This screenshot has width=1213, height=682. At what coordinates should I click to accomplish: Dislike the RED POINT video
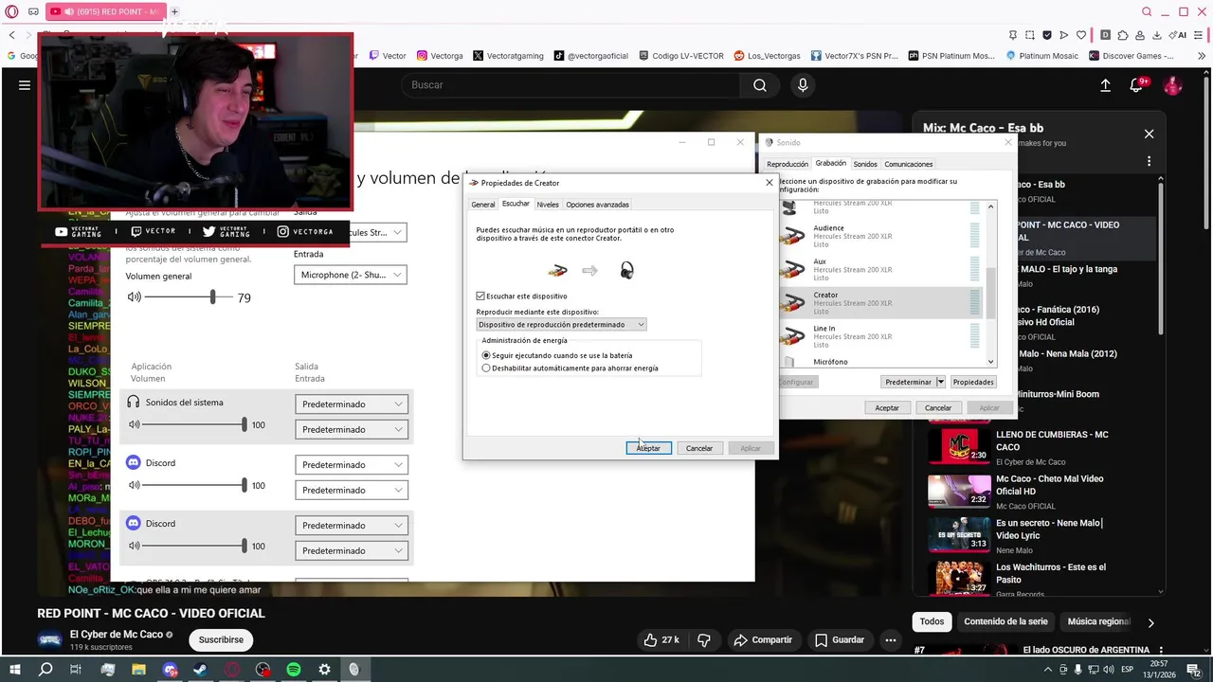click(704, 640)
